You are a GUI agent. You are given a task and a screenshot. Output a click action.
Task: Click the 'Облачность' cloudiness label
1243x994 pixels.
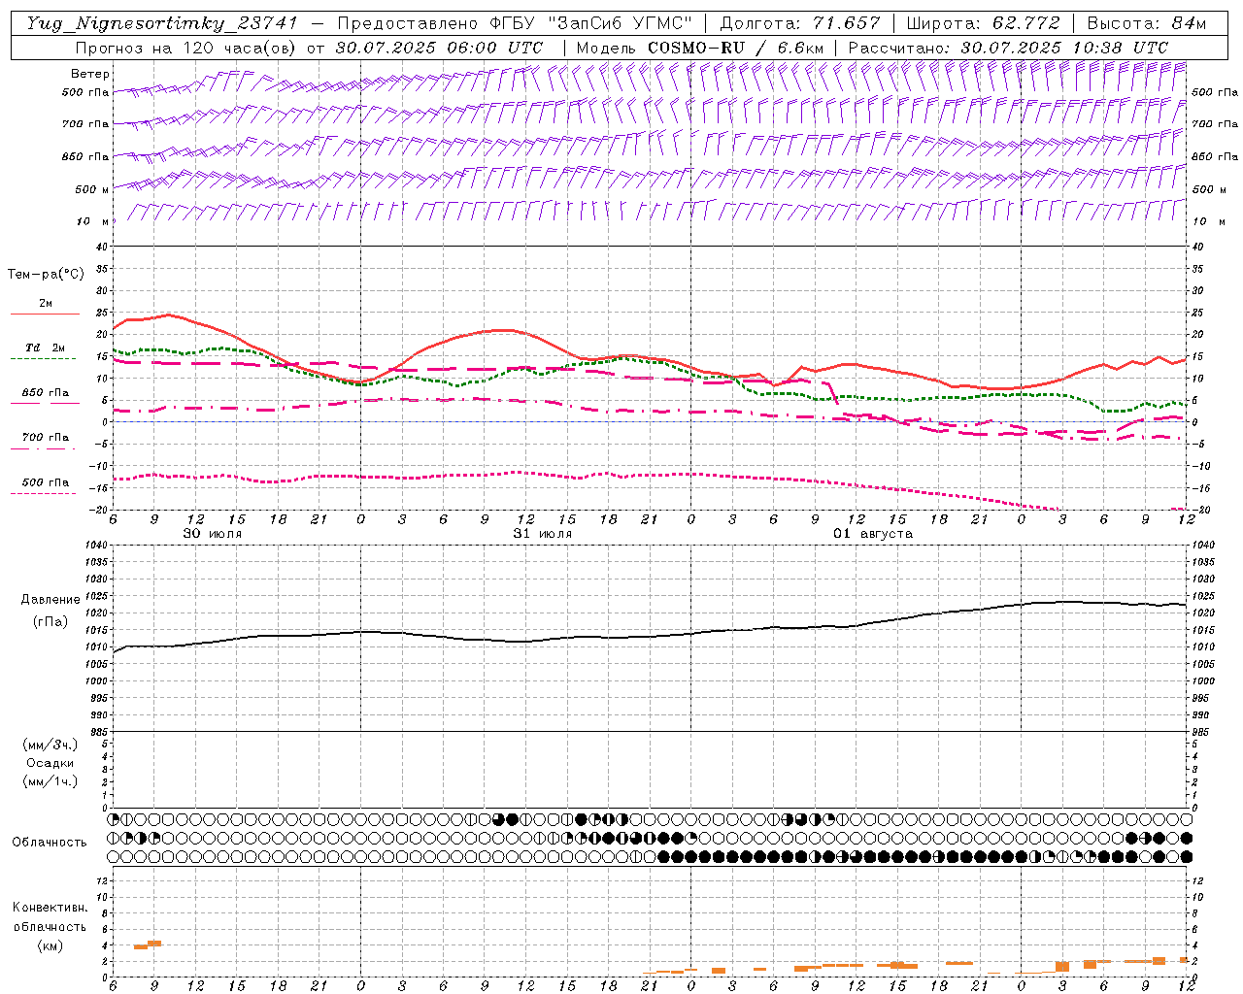[x=50, y=842]
